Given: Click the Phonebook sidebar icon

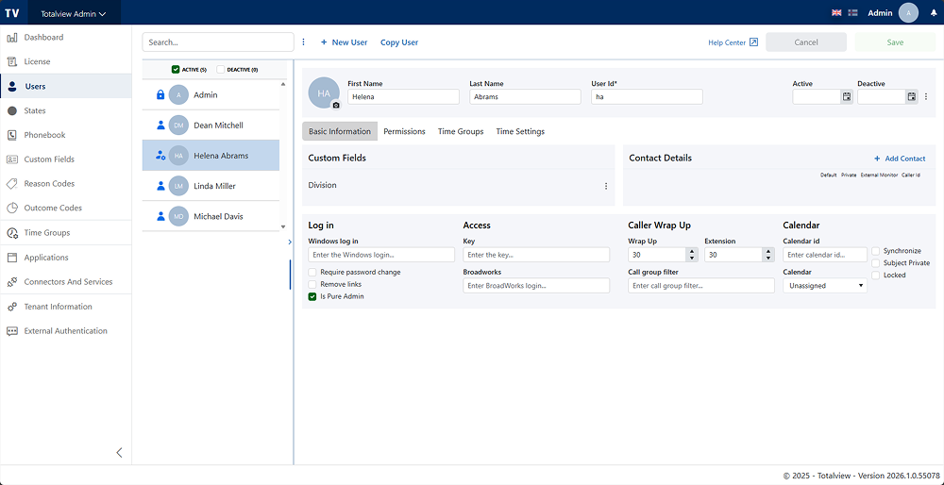Looking at the screenshot, I should point(11,135).
